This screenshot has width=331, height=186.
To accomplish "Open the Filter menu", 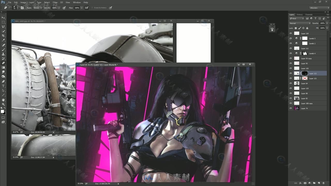I will pyautogui.click(x=55, y=2).
